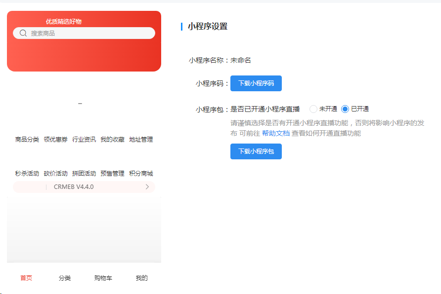Click the 搜索商品 search field
Viewport: 441px width, 294px height.
click(x=84, y=33)
